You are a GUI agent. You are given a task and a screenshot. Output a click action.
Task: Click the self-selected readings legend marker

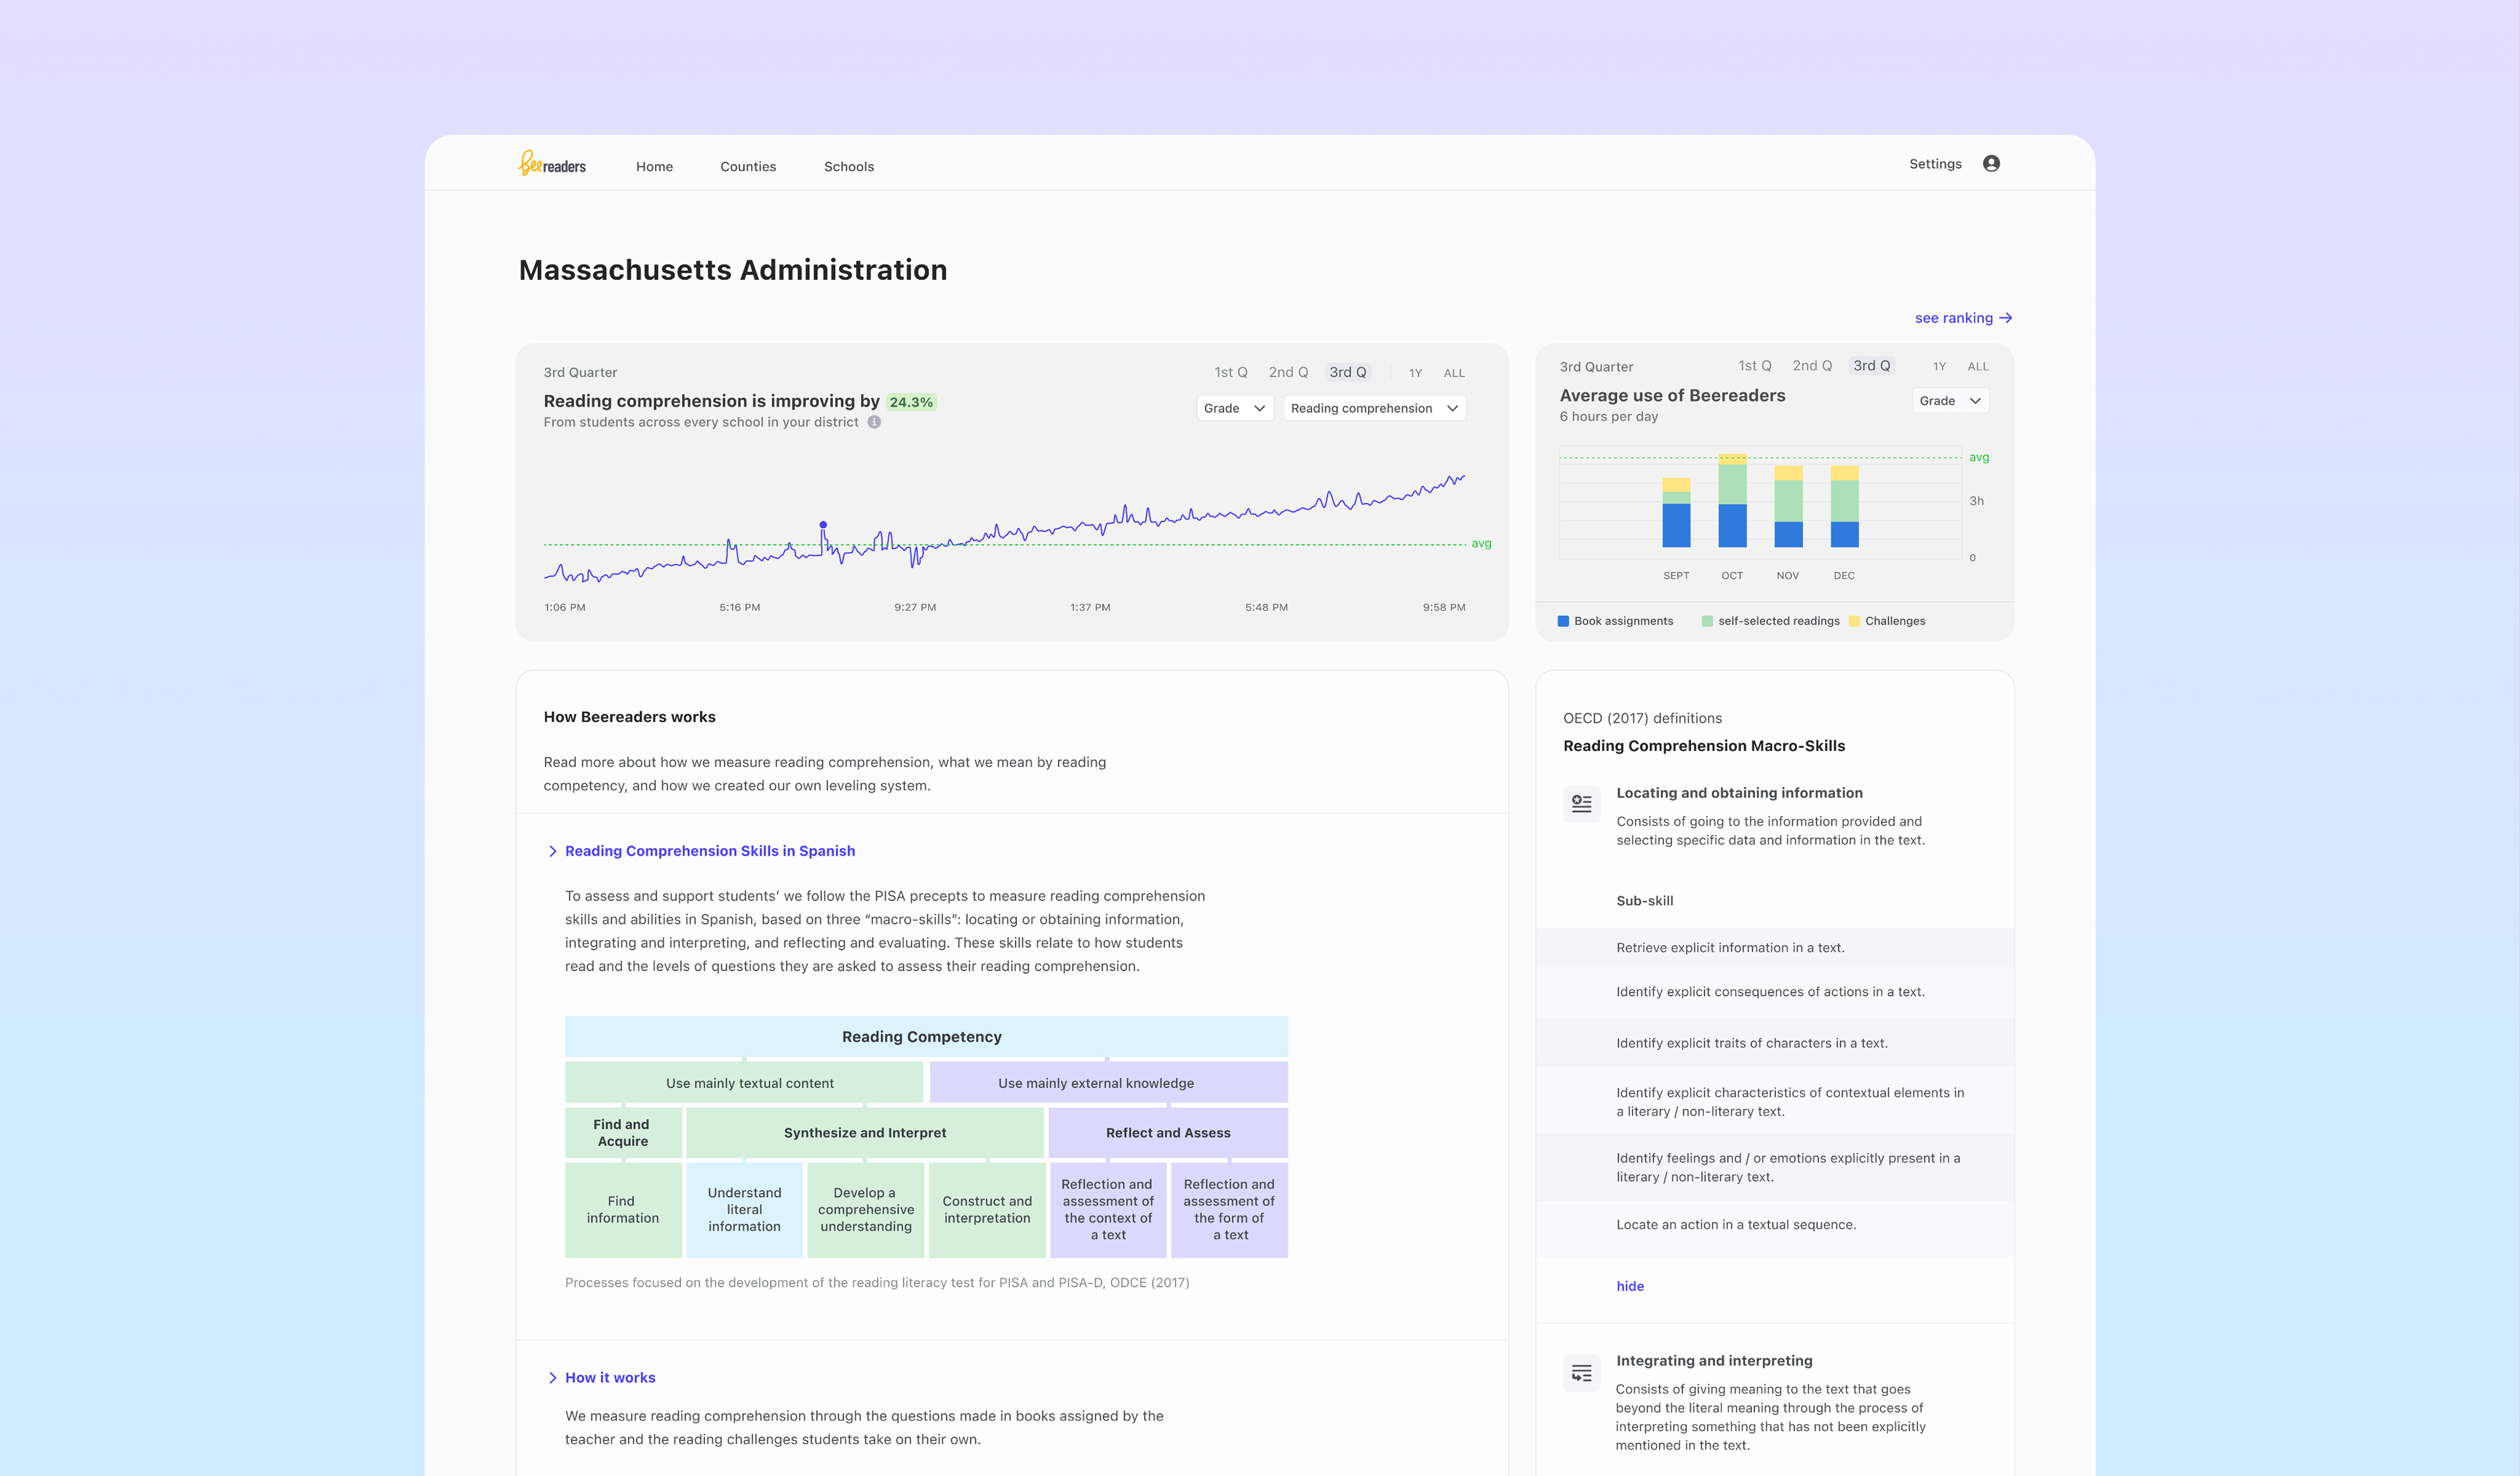click(1707, 621)
